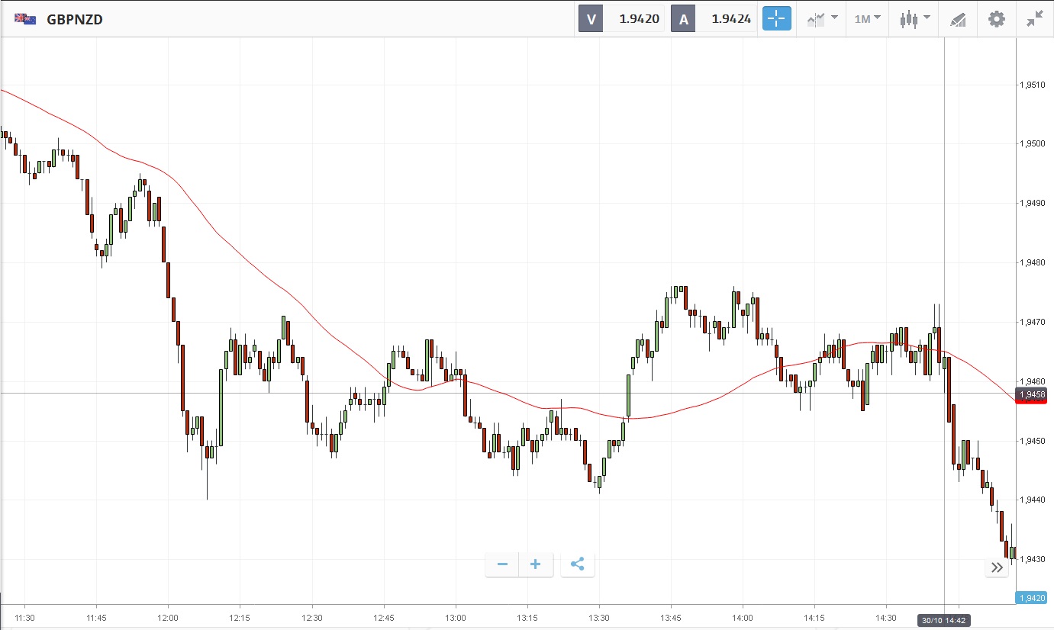
Task: Toggle the crosshair cursor tool
Action: click(x=776, y=19)
